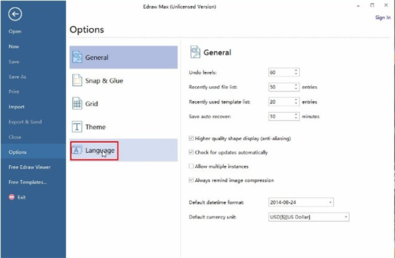Open the Theme T icon
The image size is (395, 258).
[77, 126]
